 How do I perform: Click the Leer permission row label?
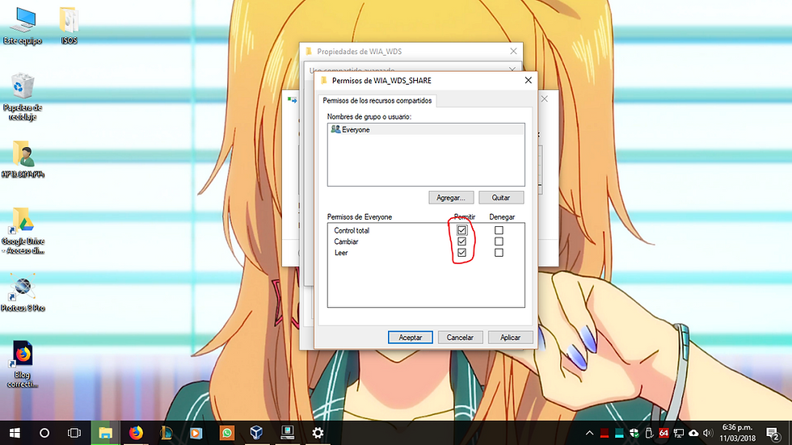[x=341, y=253]
